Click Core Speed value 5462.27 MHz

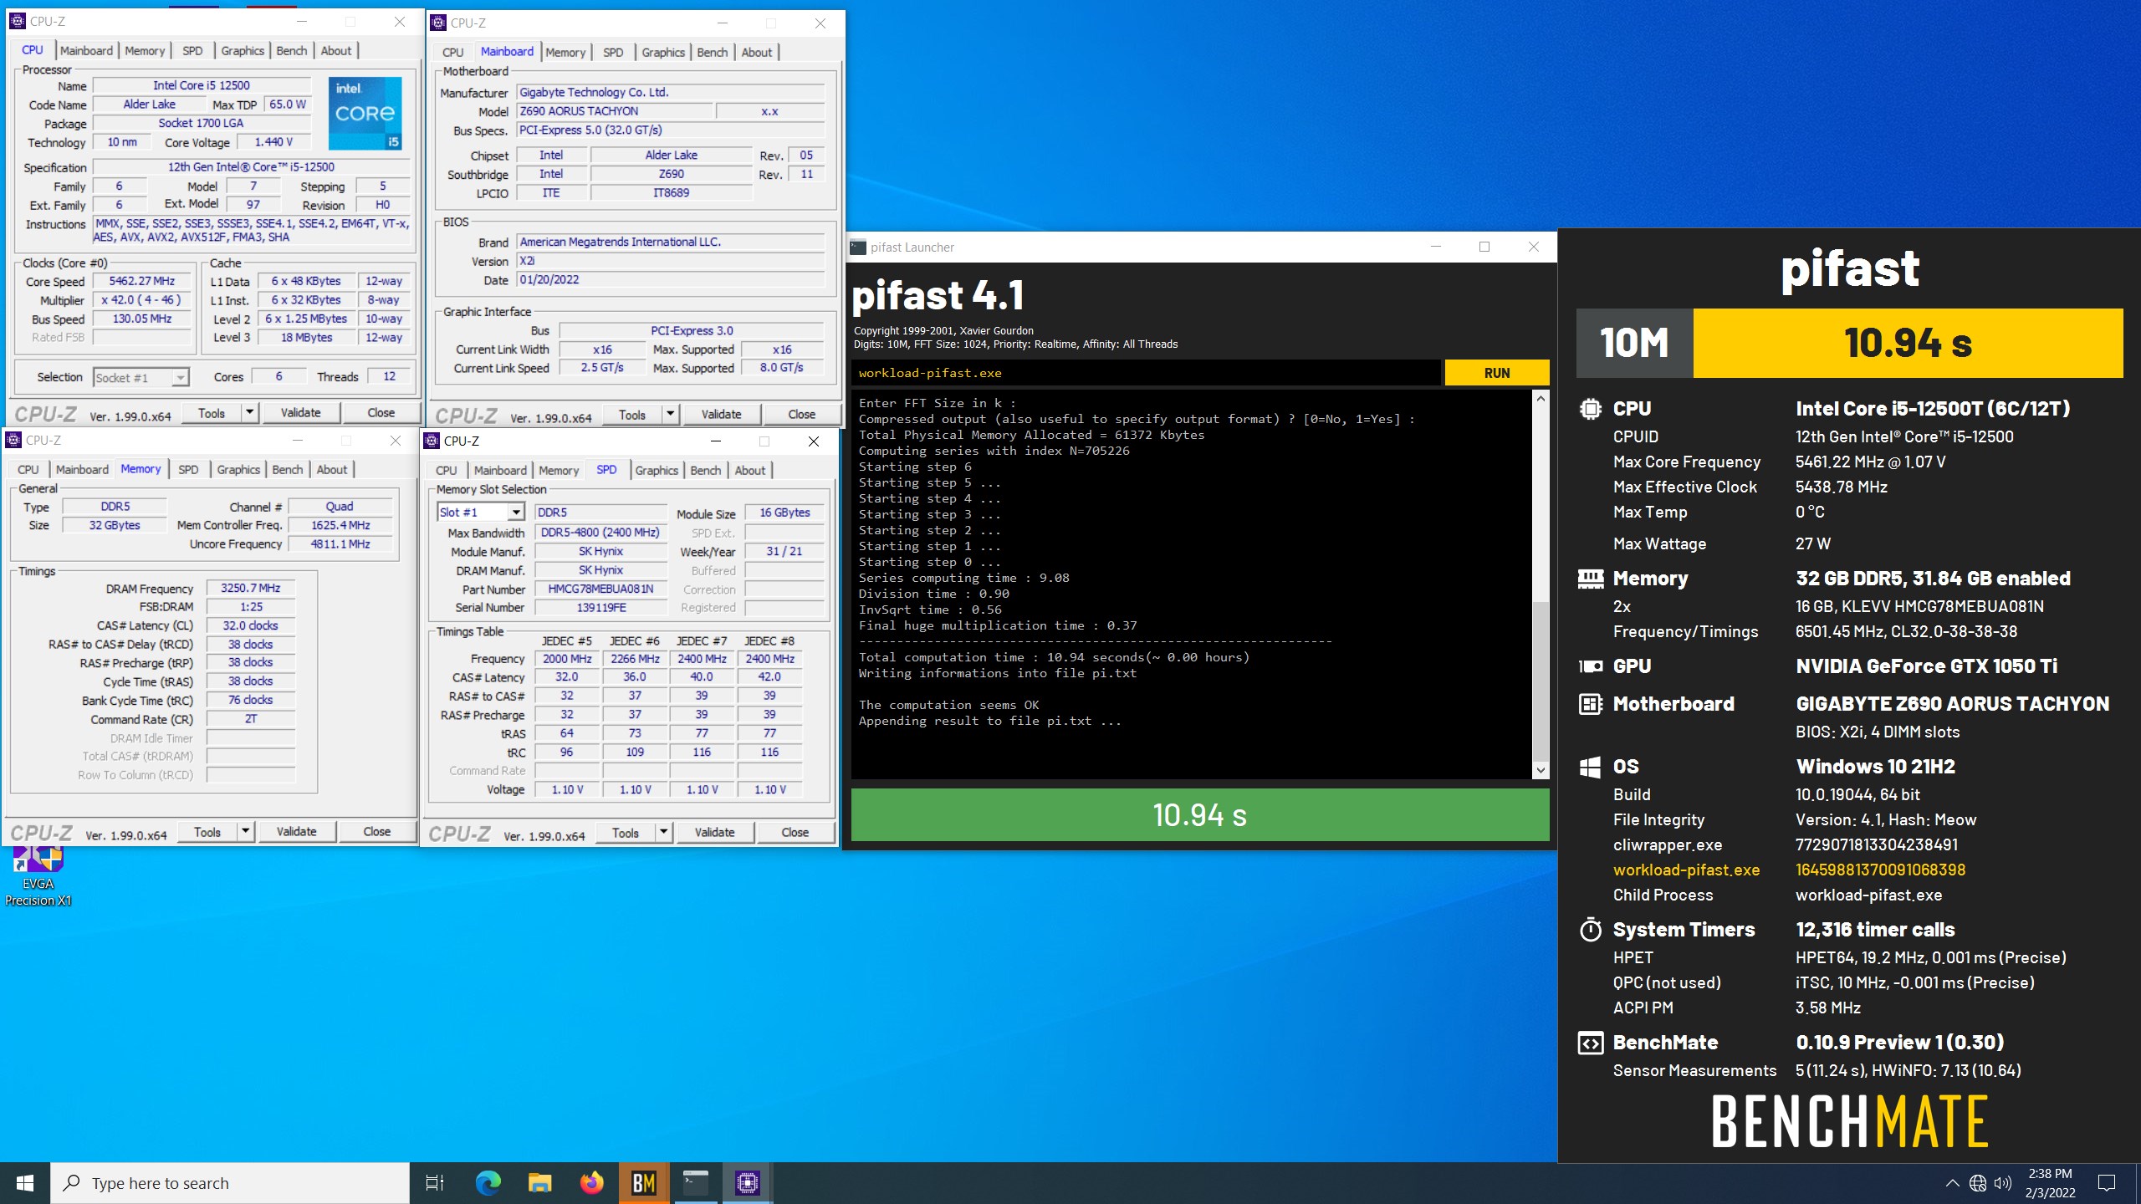(x=142, y=282)
